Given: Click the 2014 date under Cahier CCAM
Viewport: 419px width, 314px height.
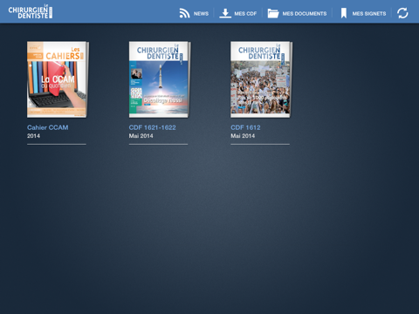Looking at the screenshot, I should [x=33, y=136].
